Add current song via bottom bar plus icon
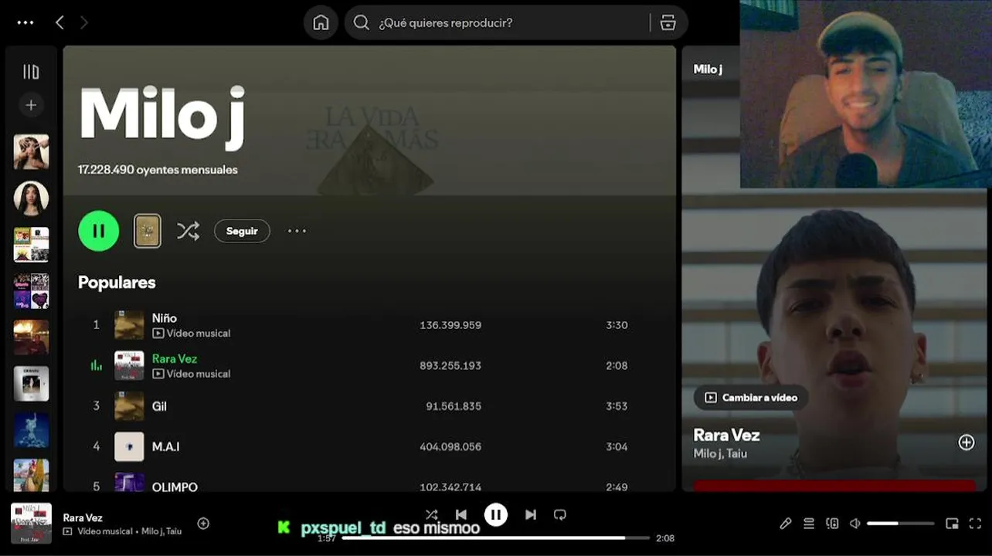The image size is (992, 556). tap(203, 524)
